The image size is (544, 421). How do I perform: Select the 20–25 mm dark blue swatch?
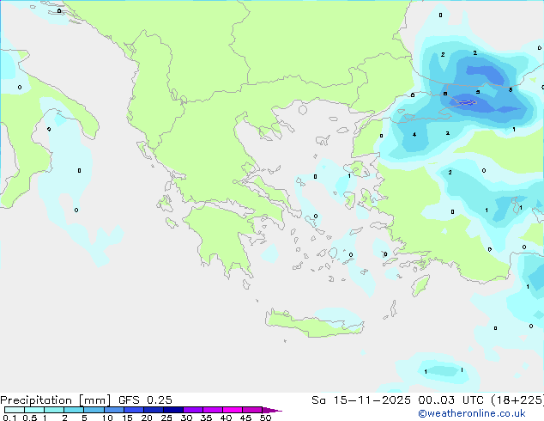coord(153,410)
